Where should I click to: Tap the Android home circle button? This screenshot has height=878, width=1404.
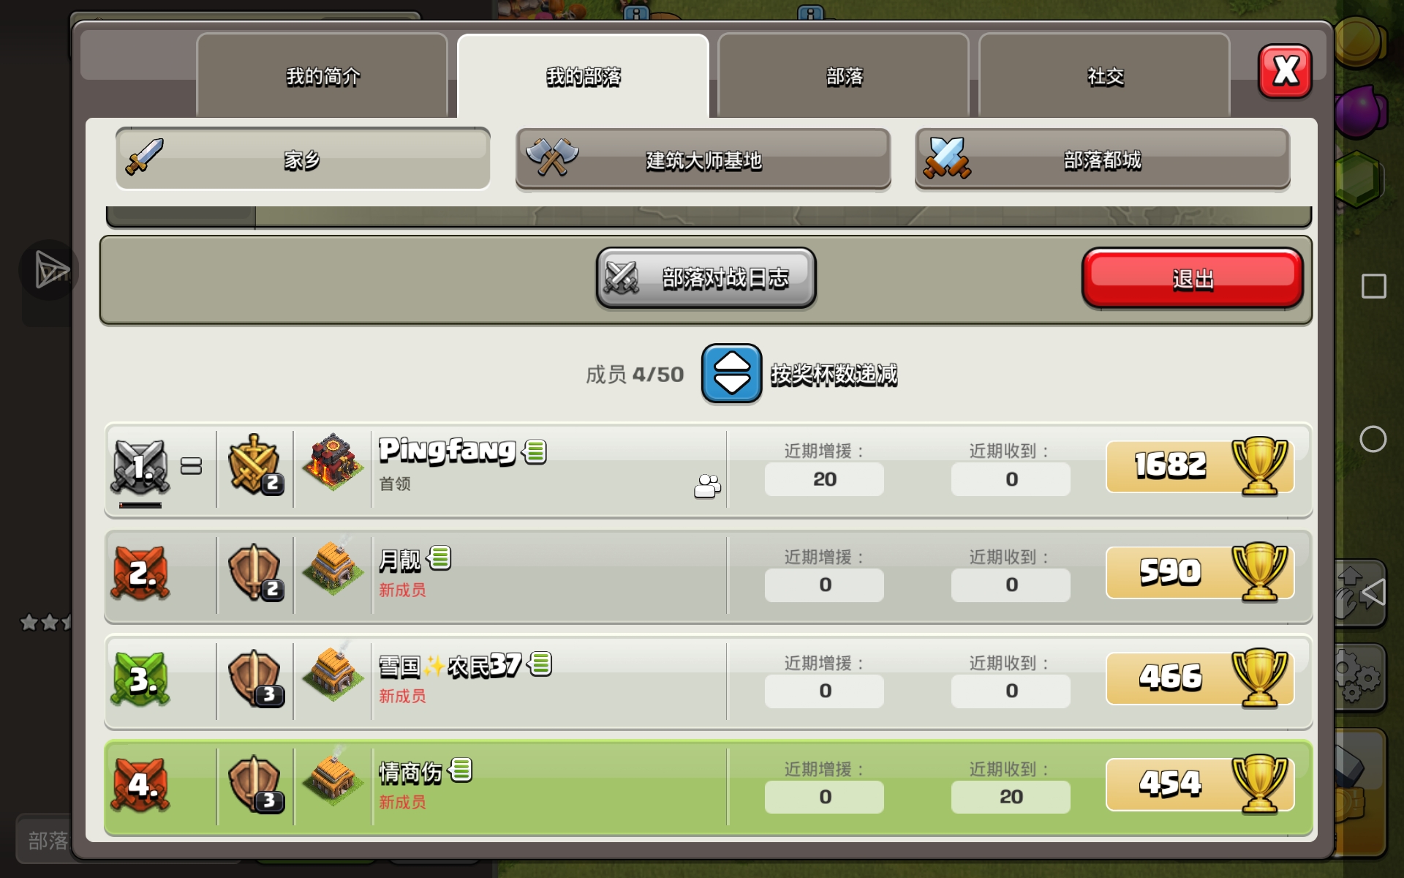tap(1373, 439)
